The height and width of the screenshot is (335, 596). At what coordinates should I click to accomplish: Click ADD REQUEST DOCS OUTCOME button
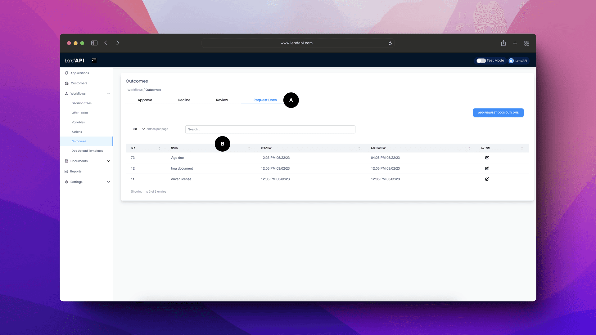(498, 112)
